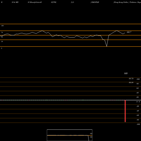Click the sharp dip low point on the RSI line

click(x=107, y=46)
